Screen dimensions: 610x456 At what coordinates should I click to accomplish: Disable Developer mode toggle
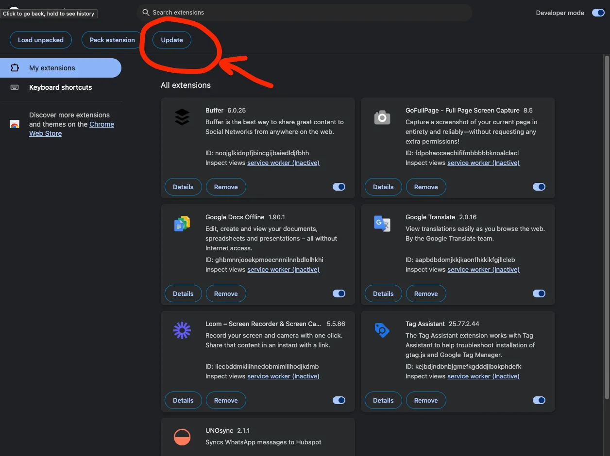[x=598, y=13]
